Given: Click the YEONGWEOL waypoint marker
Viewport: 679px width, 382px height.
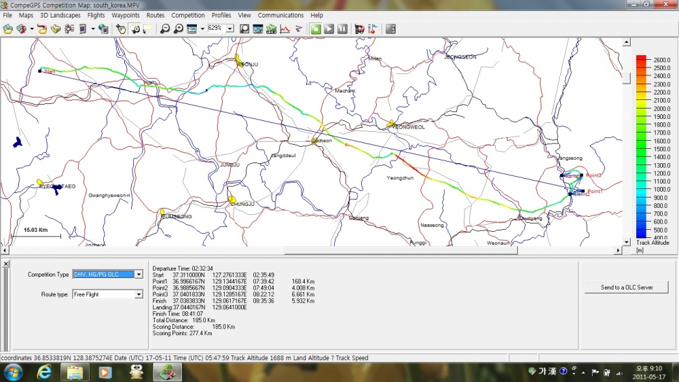Looking at the screenshot, I should coord(391,124).
